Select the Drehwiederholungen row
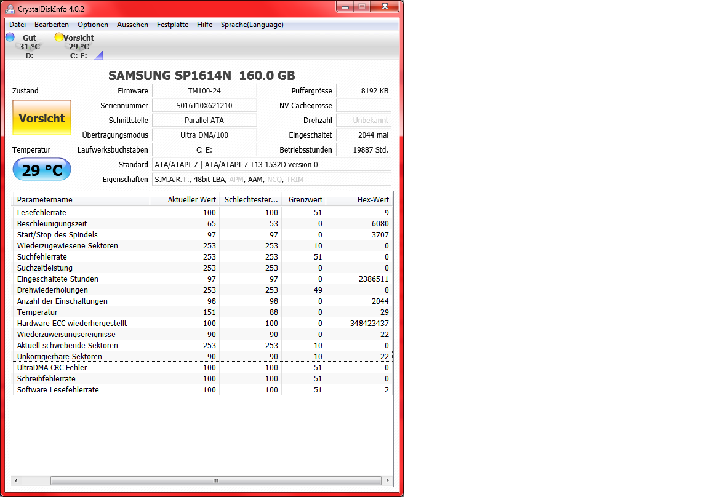 point(202,290)
